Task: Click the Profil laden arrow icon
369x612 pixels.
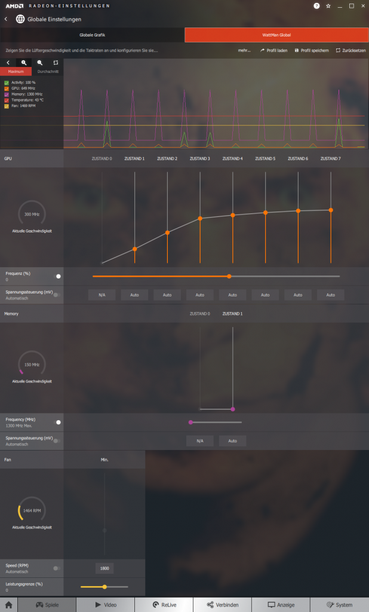Action: pos(263,51)
